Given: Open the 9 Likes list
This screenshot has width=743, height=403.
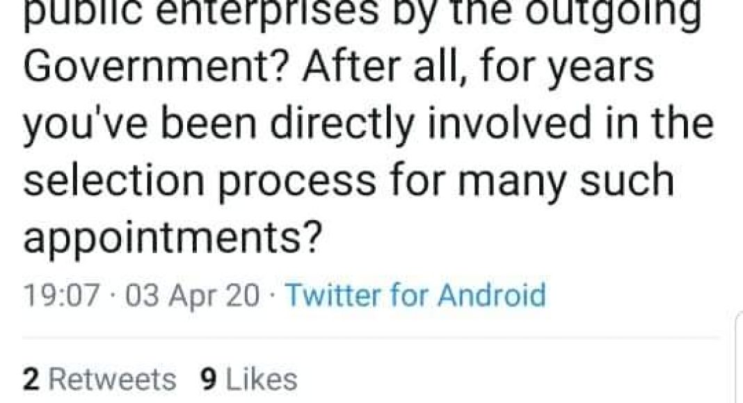Looking at the screenshot, I should [247, 379].
